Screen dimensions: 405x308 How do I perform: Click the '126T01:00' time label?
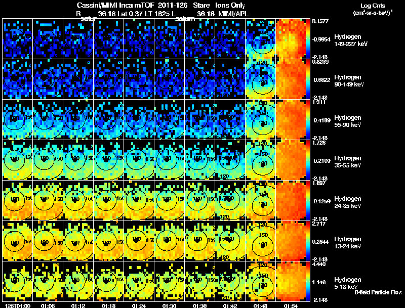click(18, 306)
